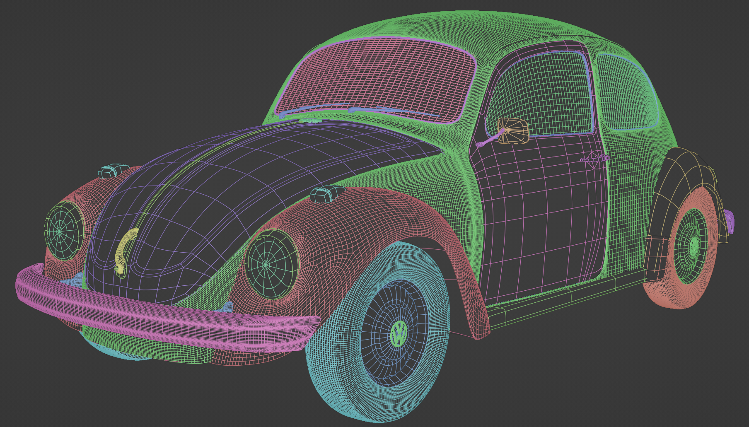This screenshot has width=749, height=427.
Task: Pick the cyan turn signal atop the near red fender
Action: pyautogui.click(x=327, y=194)
